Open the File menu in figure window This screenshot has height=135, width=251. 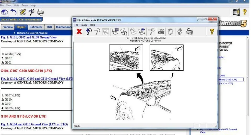click(x=76, y=25)
